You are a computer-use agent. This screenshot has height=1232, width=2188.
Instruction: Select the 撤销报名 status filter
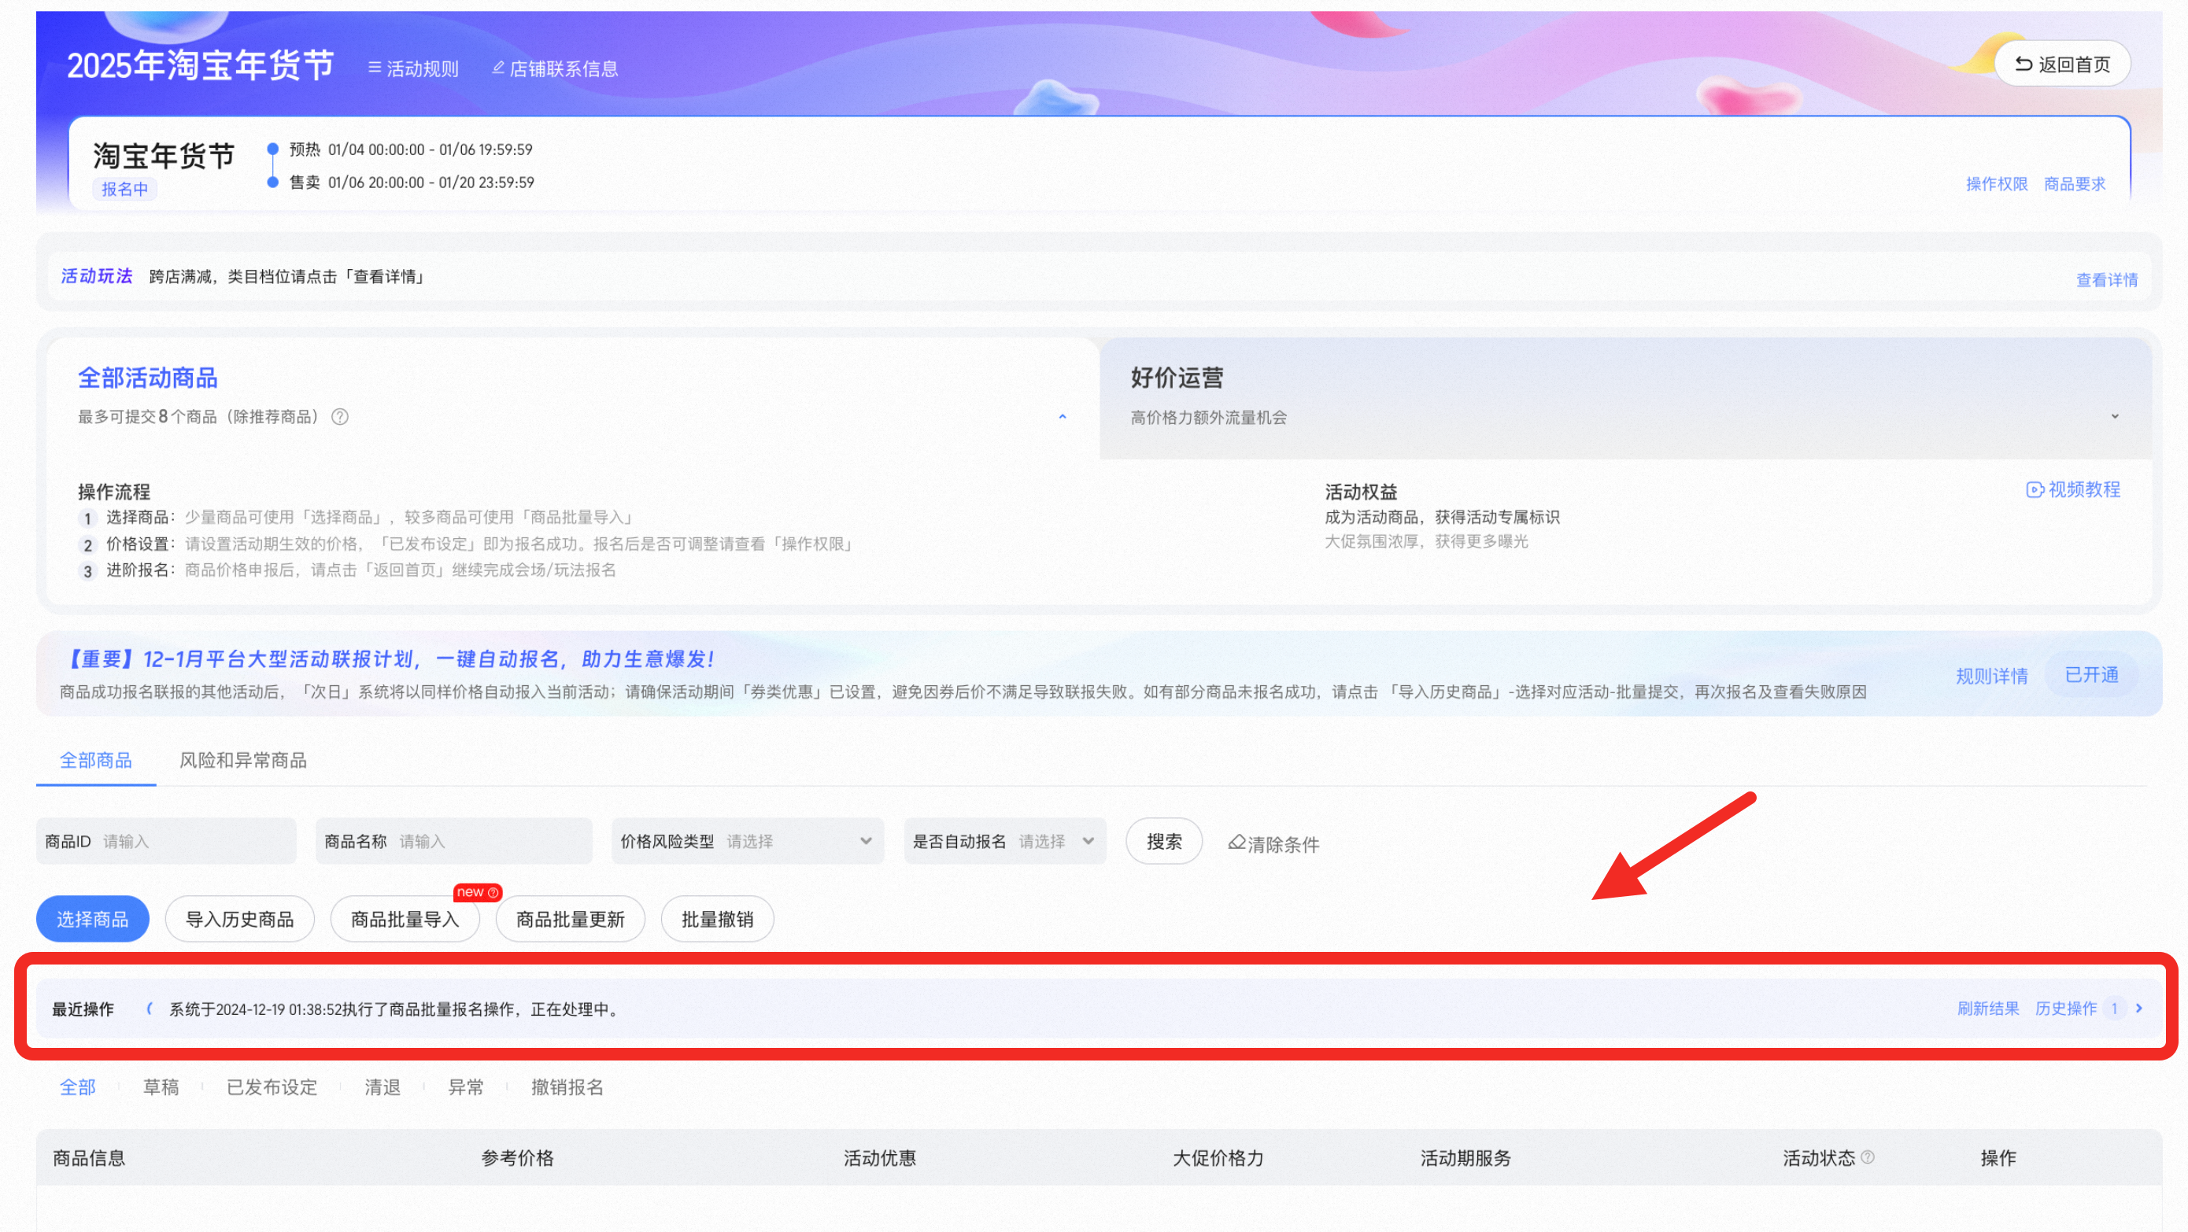coord(567,1086)
